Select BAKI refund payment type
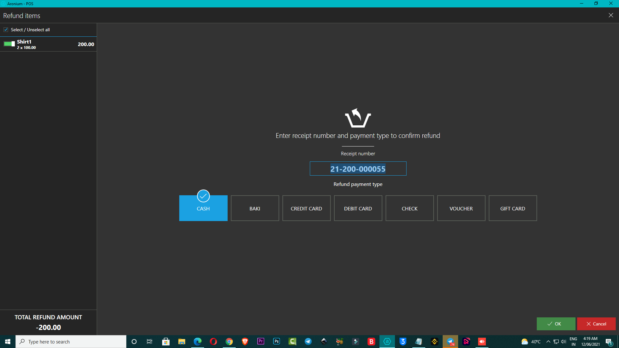The width and height of the screenshot is (619, 348). pos(255,208)
